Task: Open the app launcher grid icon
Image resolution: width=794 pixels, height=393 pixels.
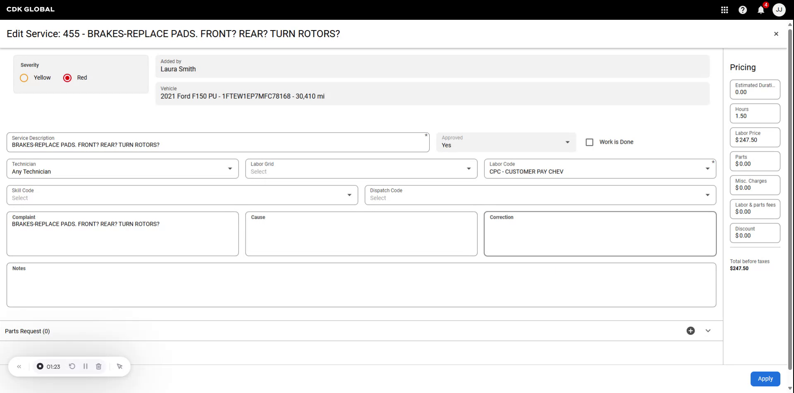Action: (x=724, y=9)
